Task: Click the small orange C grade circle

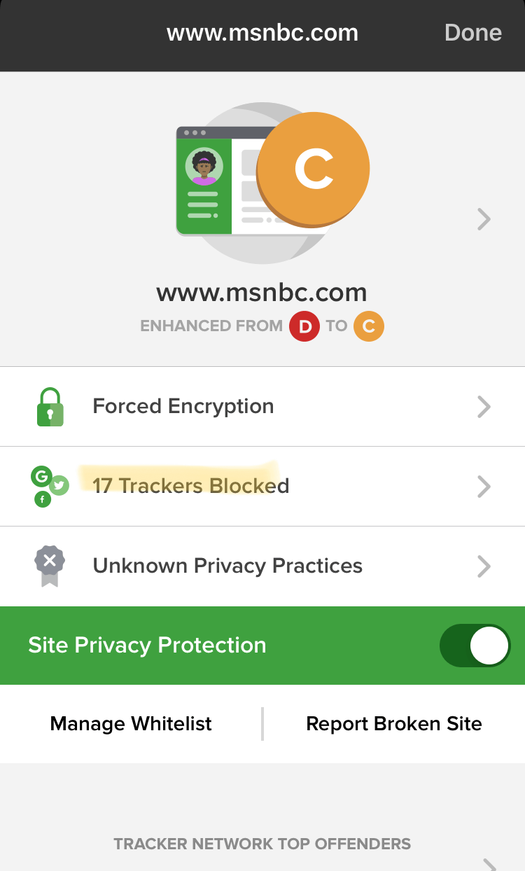Action: pos(369,326)
